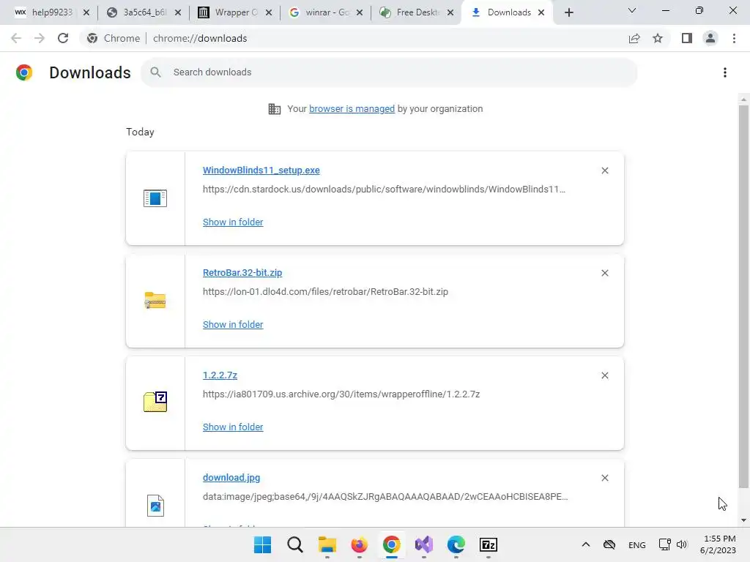Reload the downloads page
This screenshot has width=750, height=562.
point(63,38)
